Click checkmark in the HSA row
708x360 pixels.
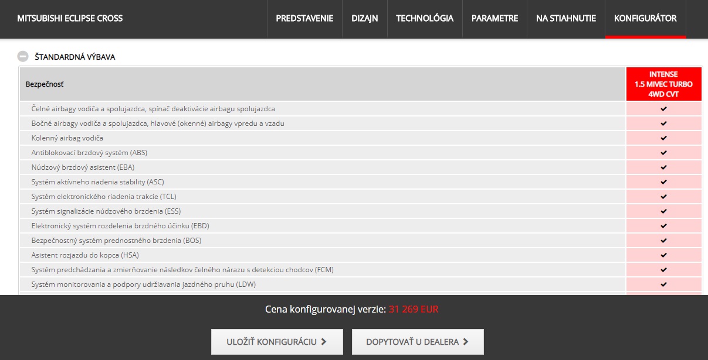(663, 255)
